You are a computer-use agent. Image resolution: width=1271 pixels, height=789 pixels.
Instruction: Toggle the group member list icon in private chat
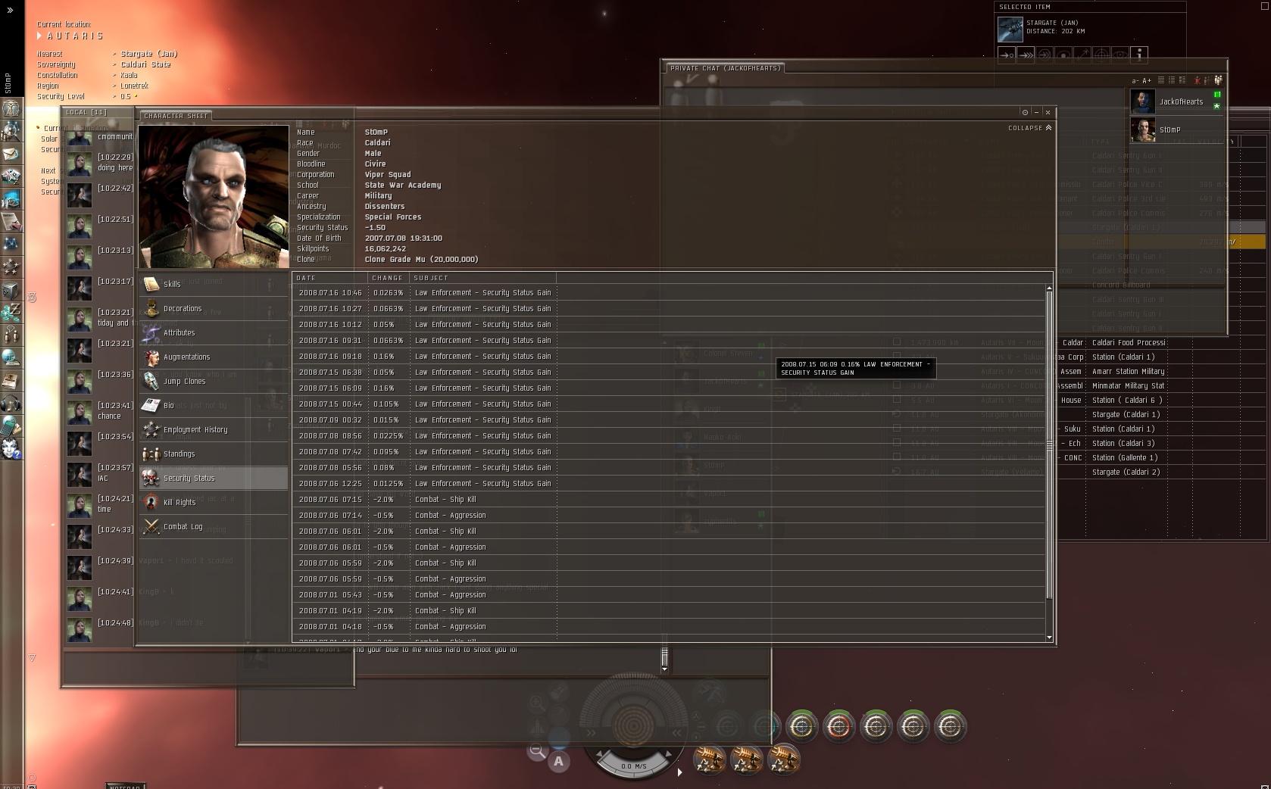pos(1218,80)
